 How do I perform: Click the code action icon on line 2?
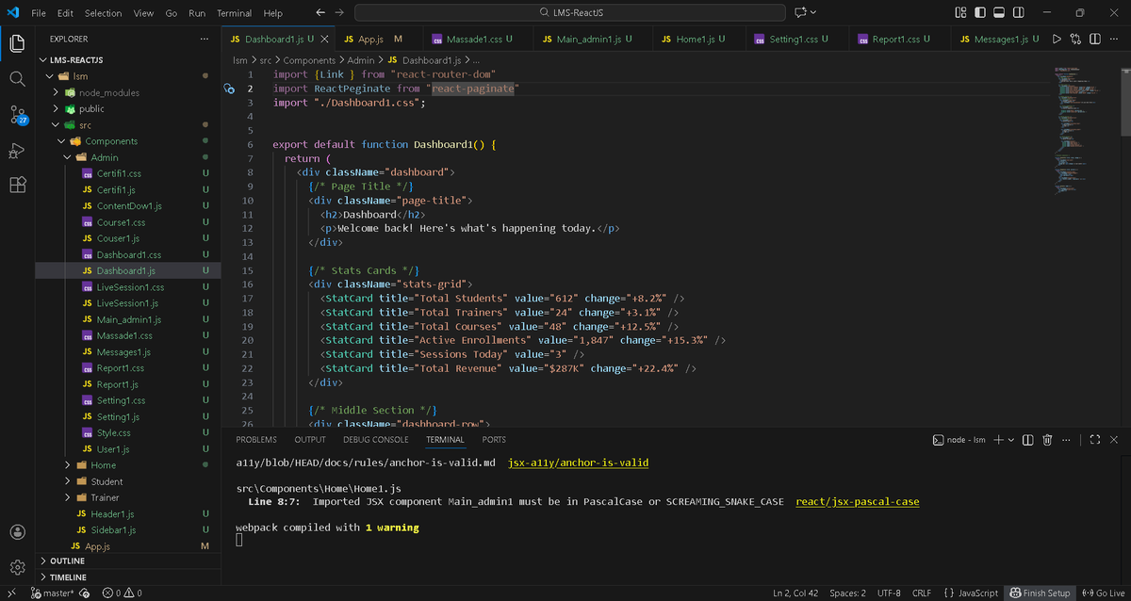pyautogui.click(x=229, y=89)
